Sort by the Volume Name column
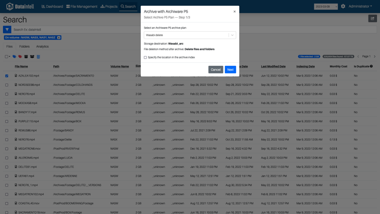 (x=119, y=66)
